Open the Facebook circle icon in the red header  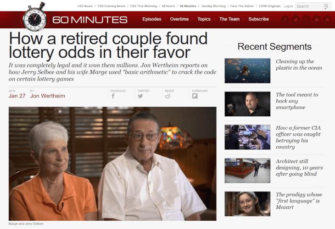click(285, 20)
